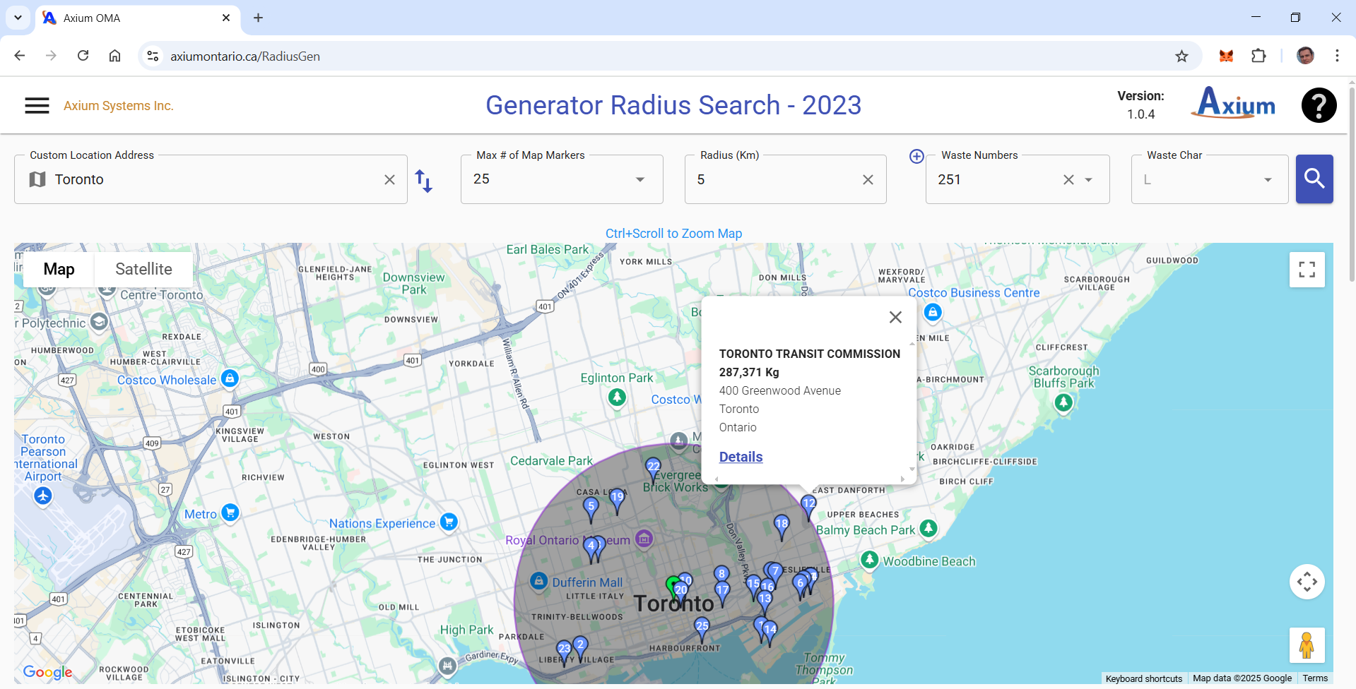Screen dimensions: 1356x689
Task: Select map marker number 19
Action: click(618, 499)
